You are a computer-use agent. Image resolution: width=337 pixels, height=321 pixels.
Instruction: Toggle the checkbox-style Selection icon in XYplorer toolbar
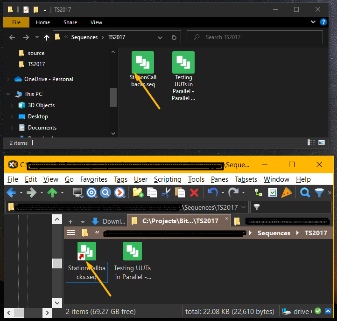click(x=273, y=192)
